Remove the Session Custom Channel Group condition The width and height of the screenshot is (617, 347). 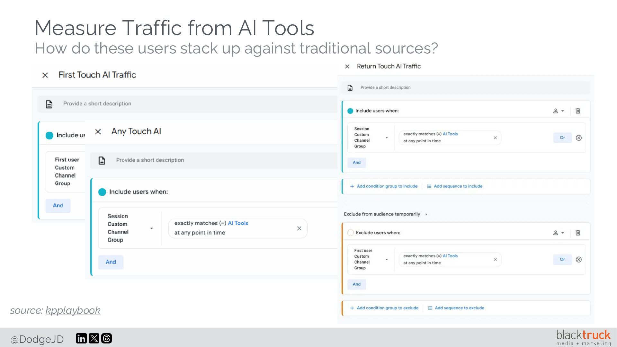tap(578, 138)
